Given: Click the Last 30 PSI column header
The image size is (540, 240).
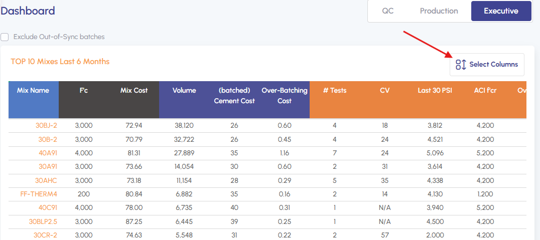Looking at the screenshot, I should (x=435, y=91).
